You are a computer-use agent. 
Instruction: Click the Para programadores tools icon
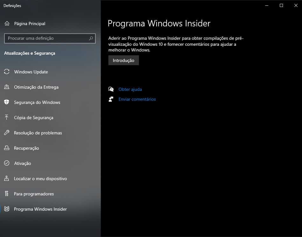point(7,193)
